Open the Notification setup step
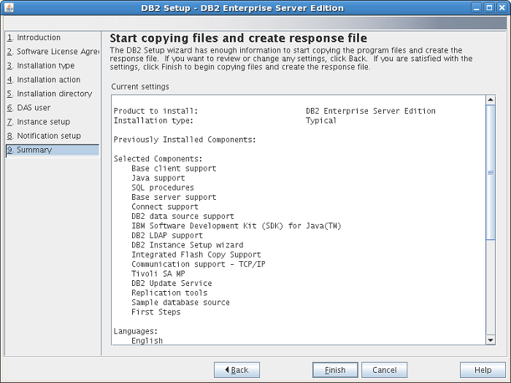 (44, 136)
